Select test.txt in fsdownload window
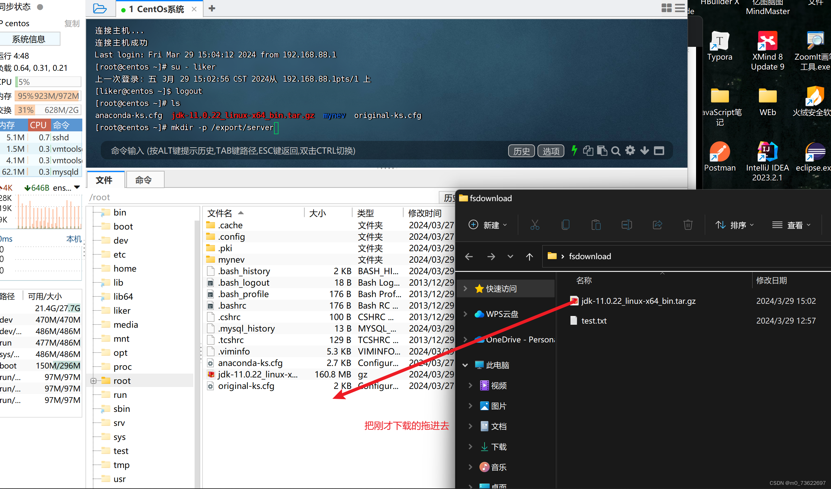Viewport: 831px width, 489px height. click(x=594, y=321)
